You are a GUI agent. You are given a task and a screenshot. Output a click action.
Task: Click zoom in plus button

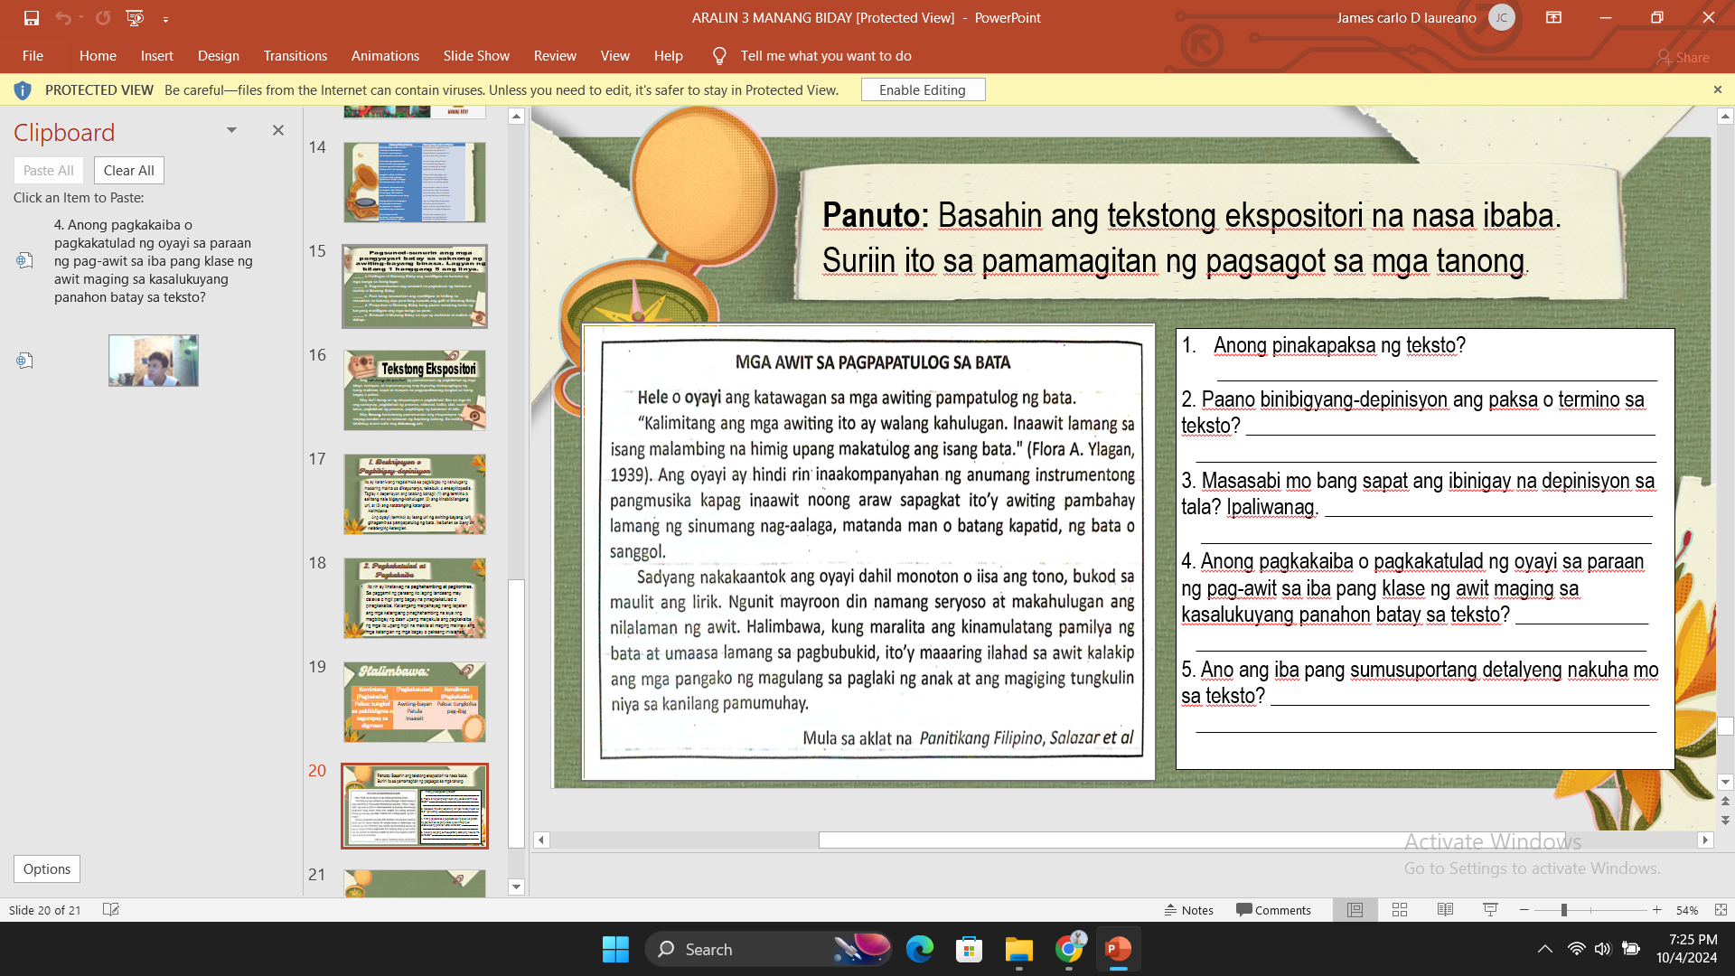pyautogui.click(x=1656, y=909)
